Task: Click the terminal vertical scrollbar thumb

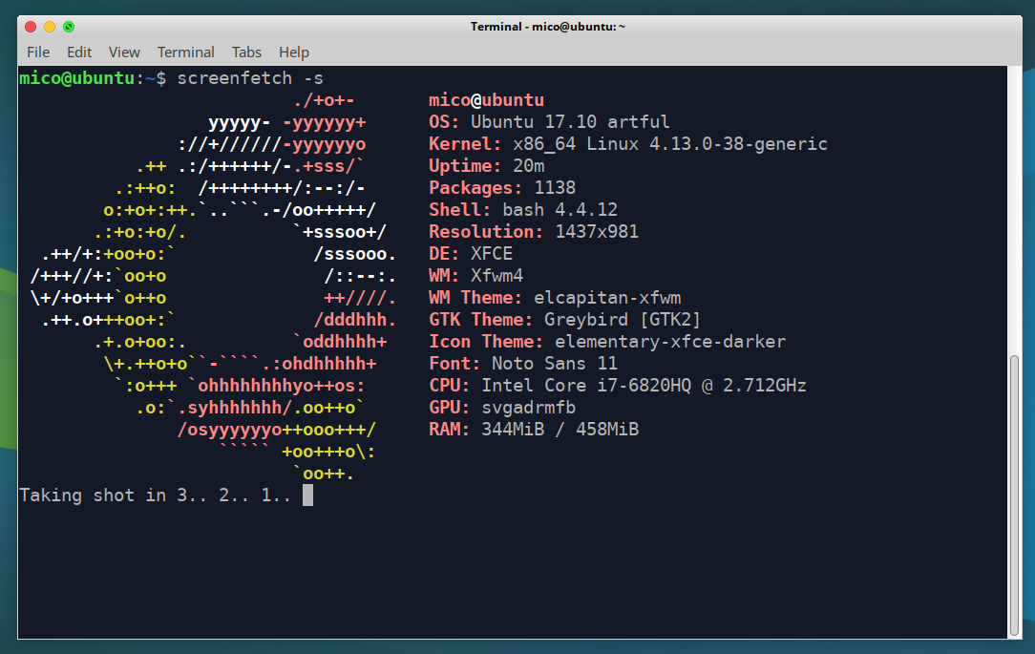Action: [x=1015, y=495]
